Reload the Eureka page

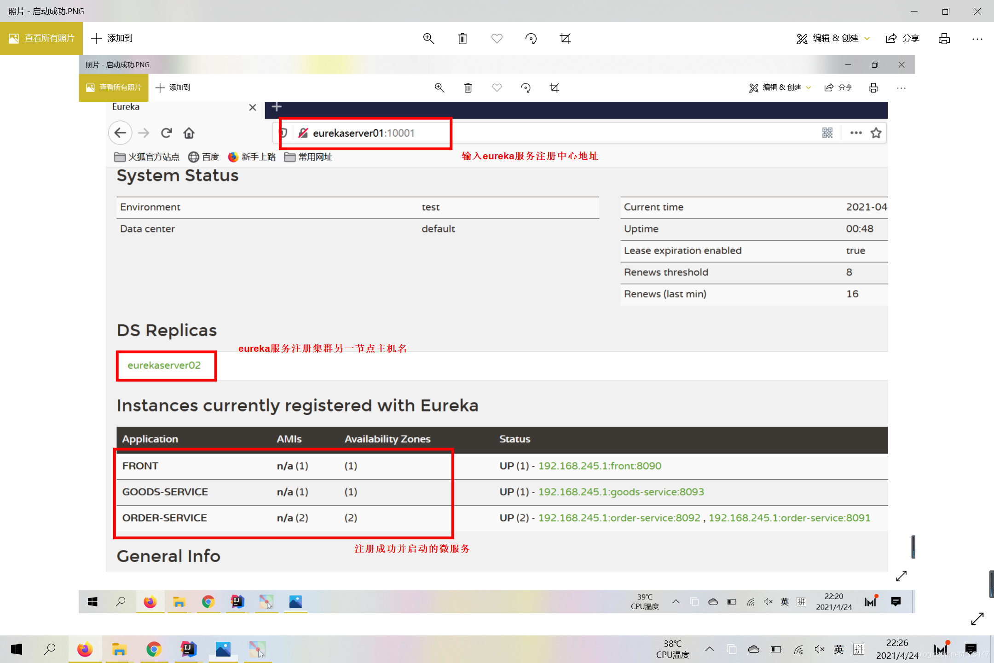click(166, 133)
